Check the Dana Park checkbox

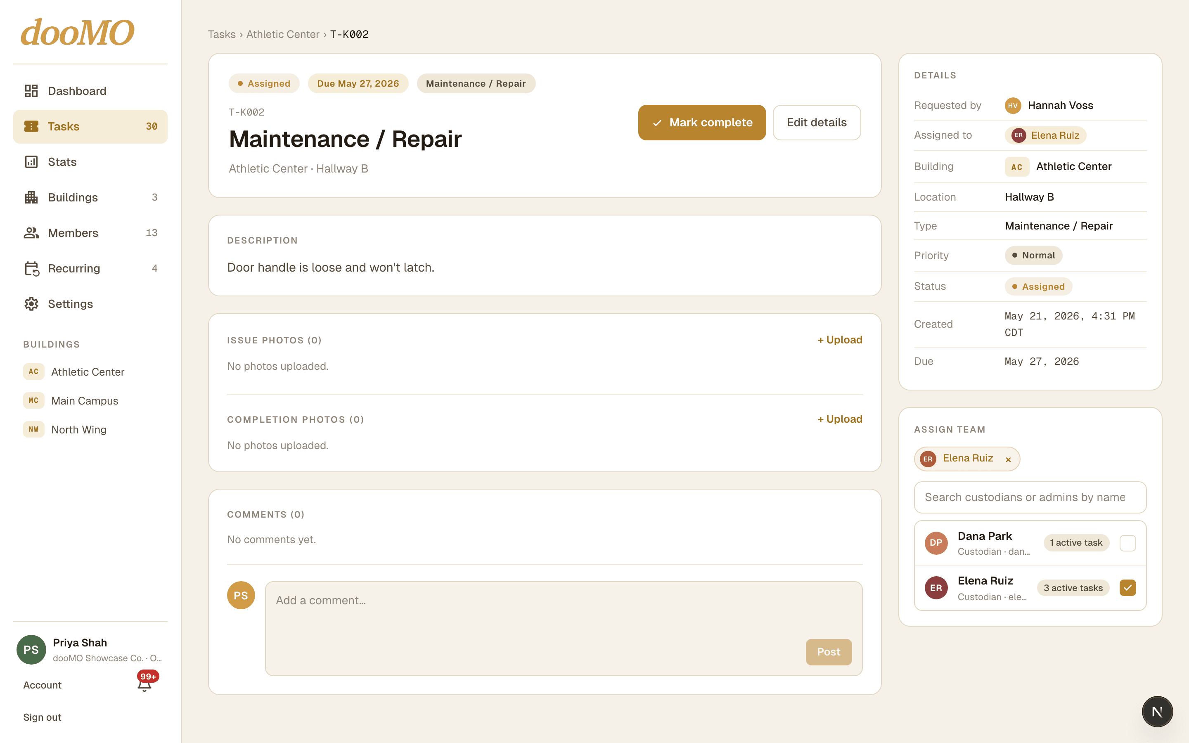click(1127, 543)
